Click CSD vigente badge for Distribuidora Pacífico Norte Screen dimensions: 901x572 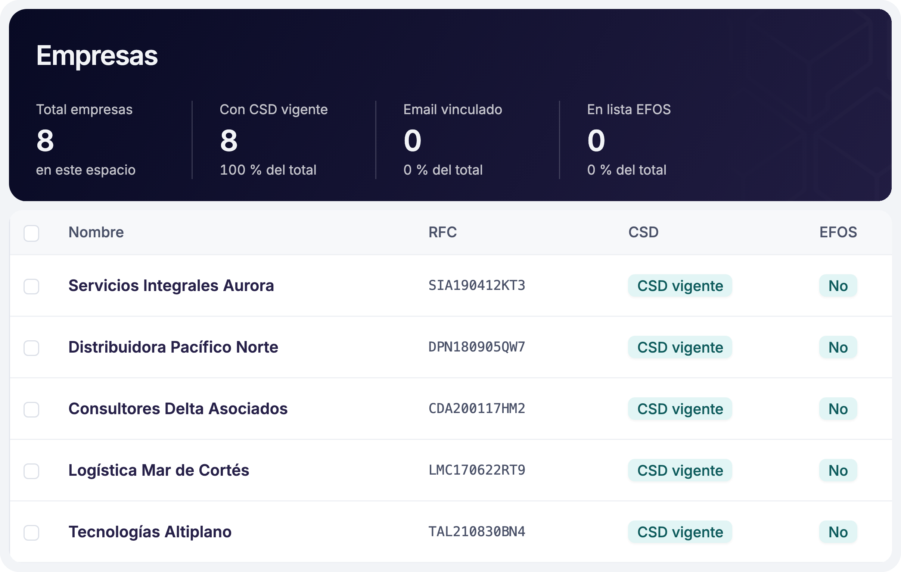[x=680, y=348]
